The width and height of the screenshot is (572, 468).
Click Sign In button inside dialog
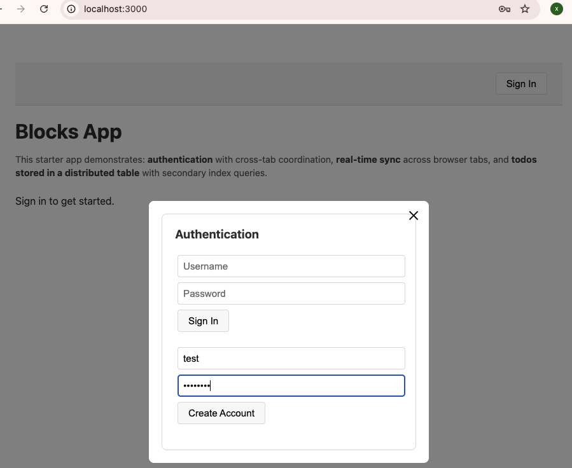[x=203, y=320]
